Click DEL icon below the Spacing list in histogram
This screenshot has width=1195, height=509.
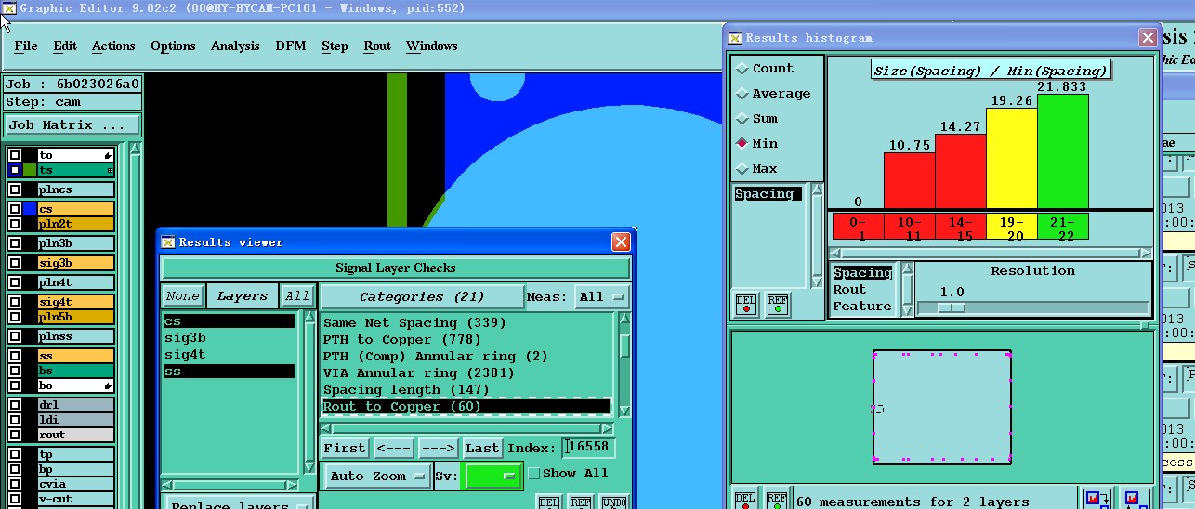(745, 304)
